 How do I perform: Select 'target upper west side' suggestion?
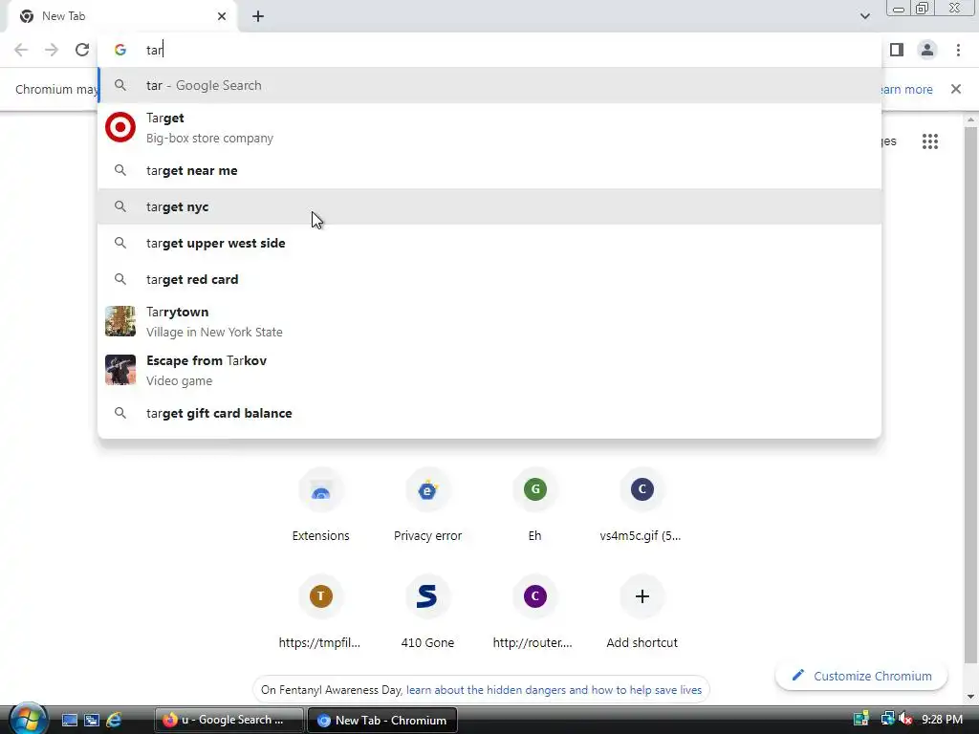(490, 243)
